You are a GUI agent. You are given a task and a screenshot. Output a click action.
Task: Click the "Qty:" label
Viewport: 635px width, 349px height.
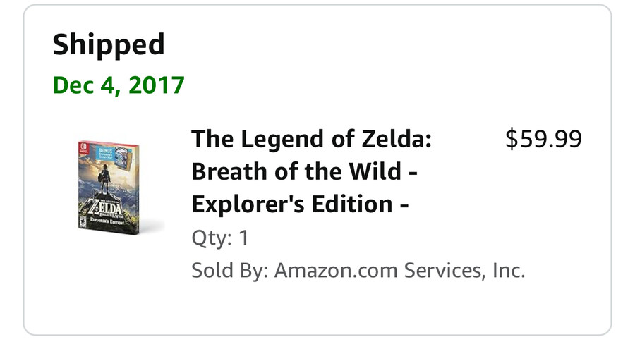211,238
